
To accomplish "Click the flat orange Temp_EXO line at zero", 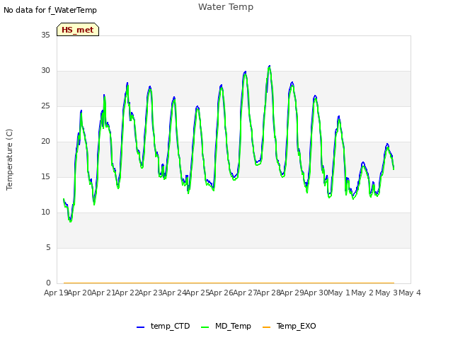I will click(229, 283).
